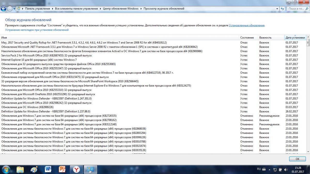
Task: Select Windows 7 update KB3112148 row
Action: [153, 124]
